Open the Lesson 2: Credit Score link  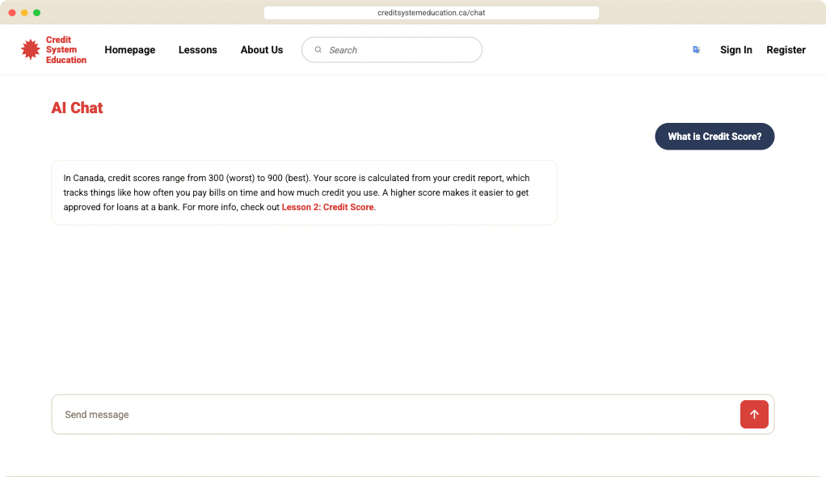[x=327, y=207]
